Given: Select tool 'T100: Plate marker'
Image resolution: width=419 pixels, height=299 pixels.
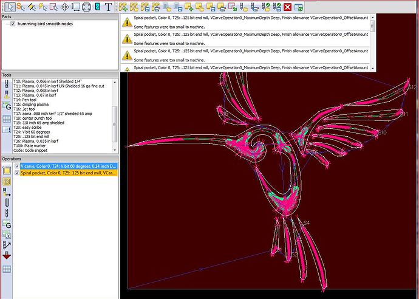Looking at the screenshot, I should [x=29, y=146].
